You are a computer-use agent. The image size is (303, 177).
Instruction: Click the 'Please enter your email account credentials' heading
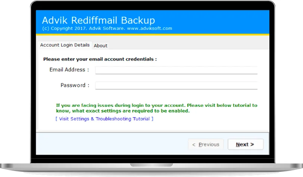pyautogui.click(x=100, y=59)
